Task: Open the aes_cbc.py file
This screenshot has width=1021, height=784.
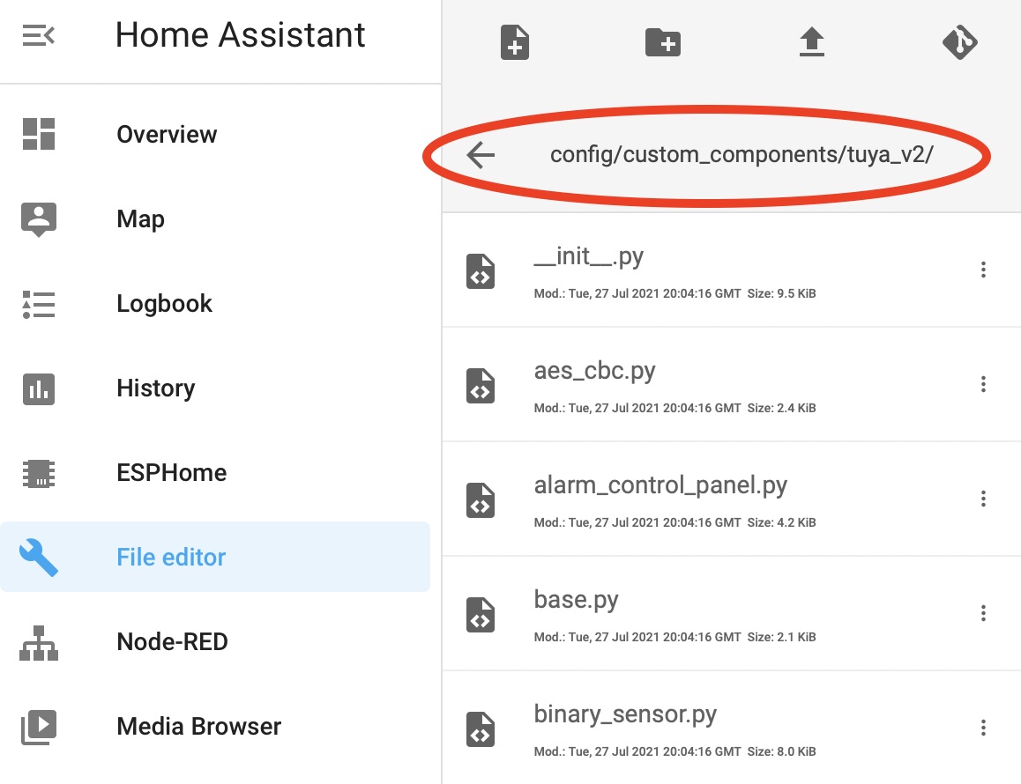Action: (731, 385)
